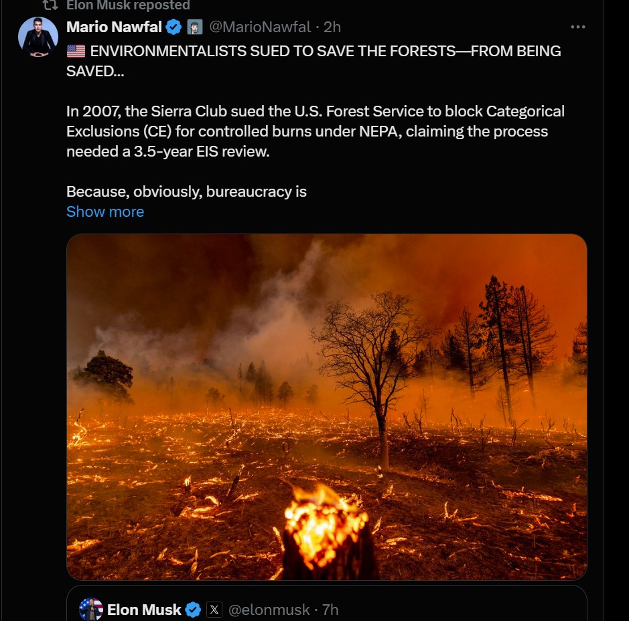Expand the post with Show more
Image resolution: width=629 pixels, height=621 pixels.
coord(105,211)
